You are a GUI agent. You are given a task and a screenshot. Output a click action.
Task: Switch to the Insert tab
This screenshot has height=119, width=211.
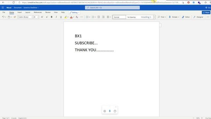(19, 12)
